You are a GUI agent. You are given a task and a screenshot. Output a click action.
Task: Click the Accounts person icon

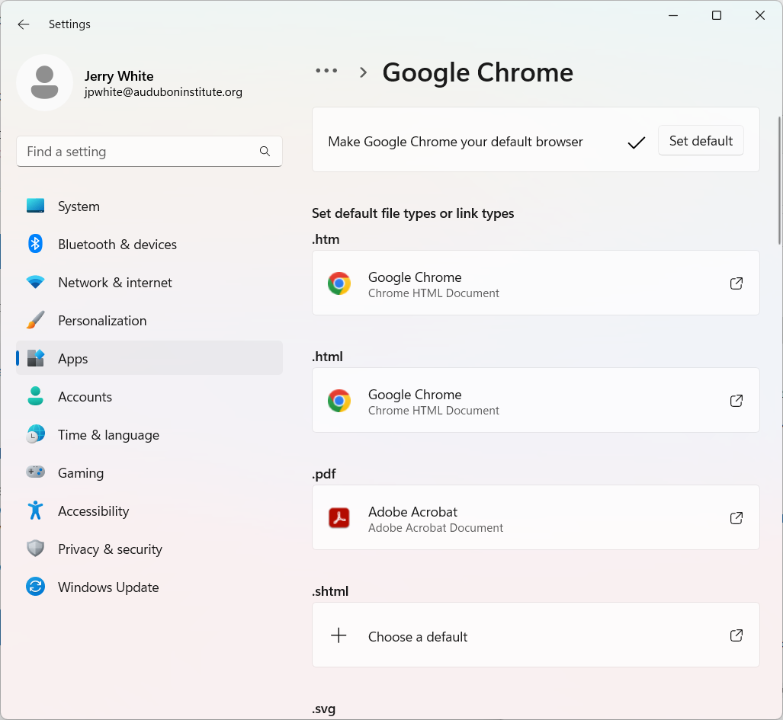click(36, 396)
